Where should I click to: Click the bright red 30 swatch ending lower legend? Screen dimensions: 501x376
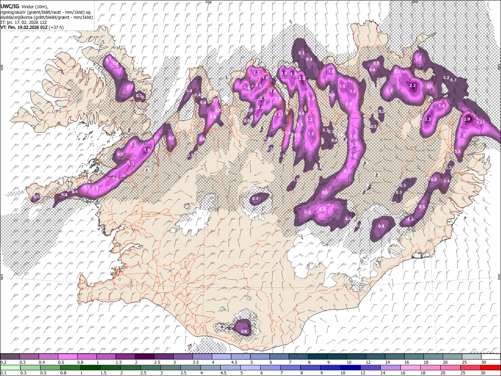[490, 367]
